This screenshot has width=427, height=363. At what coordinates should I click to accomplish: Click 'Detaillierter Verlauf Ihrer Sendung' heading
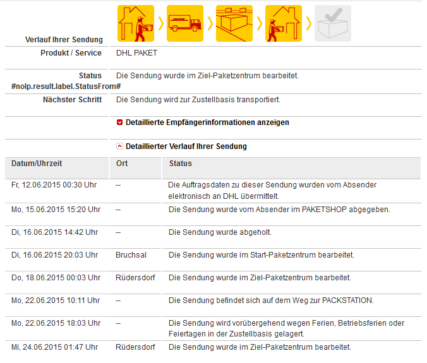point(186,146)
